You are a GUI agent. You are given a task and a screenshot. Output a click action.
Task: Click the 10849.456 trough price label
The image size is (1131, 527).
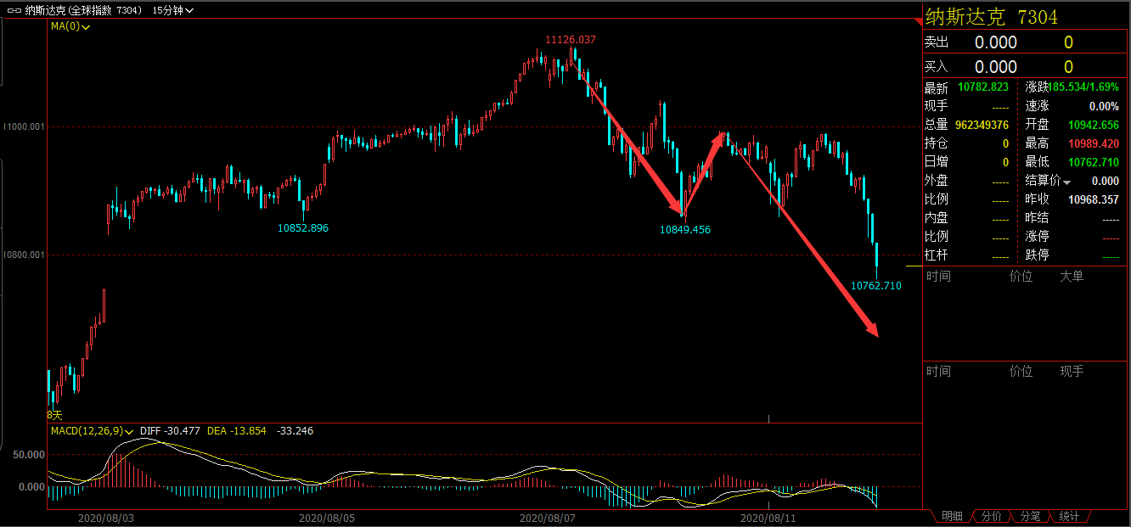[x=684, y=230]
